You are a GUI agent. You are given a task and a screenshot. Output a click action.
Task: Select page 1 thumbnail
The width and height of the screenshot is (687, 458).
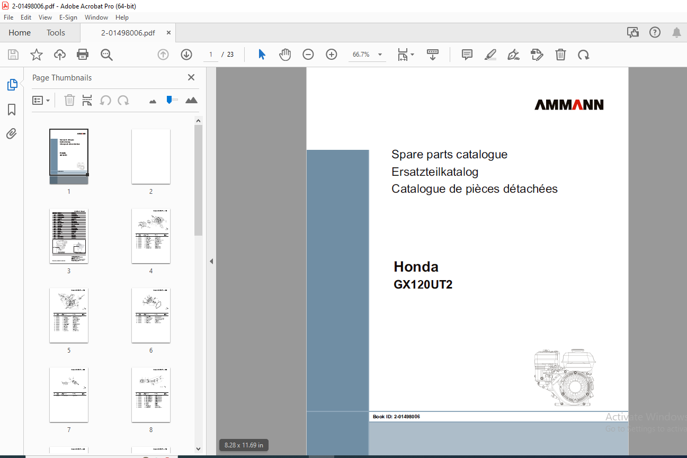click(x=69, y=156)
